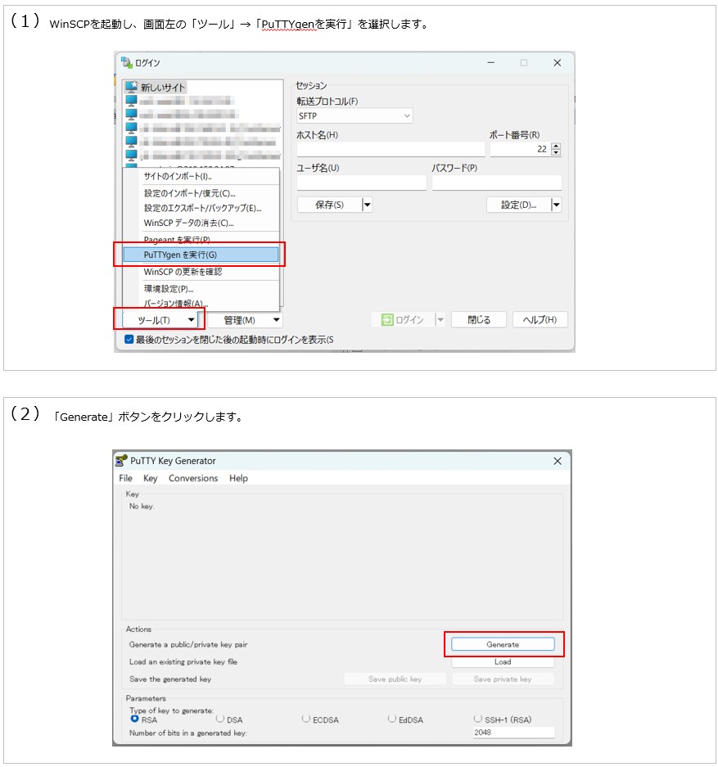This screenshot has width=718, height=767.
Task: Close the PuTTY Key Generator window
Action: coord(557,461)
